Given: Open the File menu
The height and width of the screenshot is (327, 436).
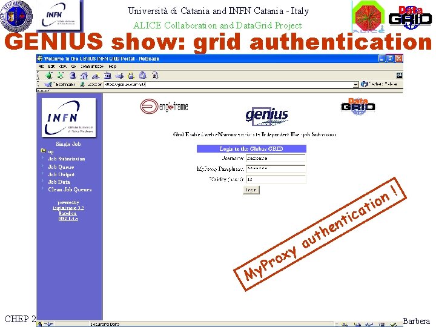Looking at the screenshot, I should [x=41, y=67].
